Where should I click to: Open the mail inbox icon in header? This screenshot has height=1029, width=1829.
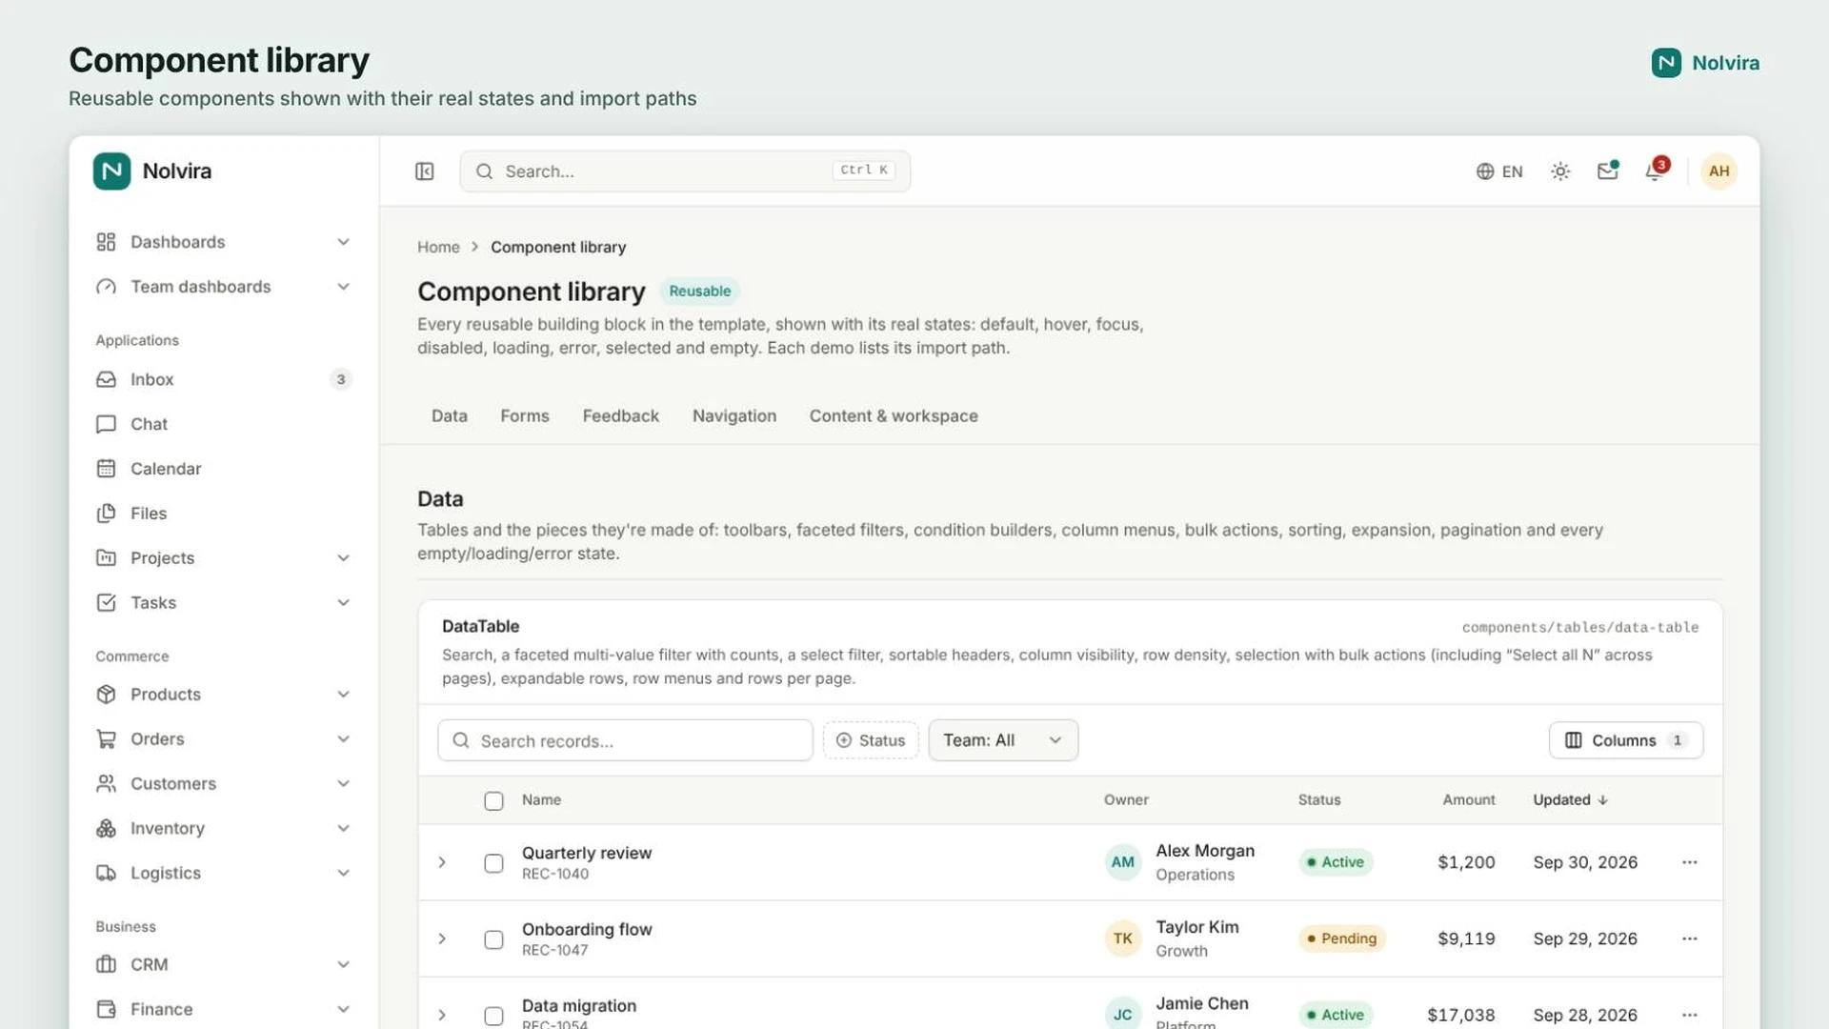[1608, 171]
